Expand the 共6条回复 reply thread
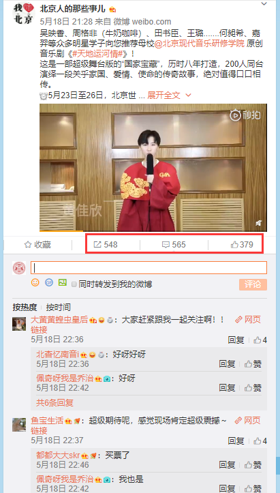 55,402
